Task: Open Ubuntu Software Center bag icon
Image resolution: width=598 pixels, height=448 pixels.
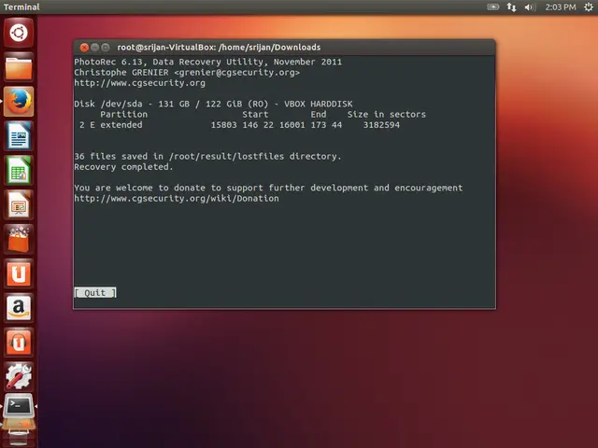Action: click(19, 239)
